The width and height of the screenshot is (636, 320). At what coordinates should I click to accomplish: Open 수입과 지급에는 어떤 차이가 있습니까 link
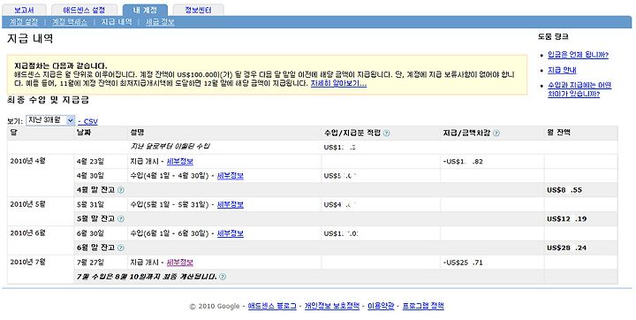click(x=579, y=90)
